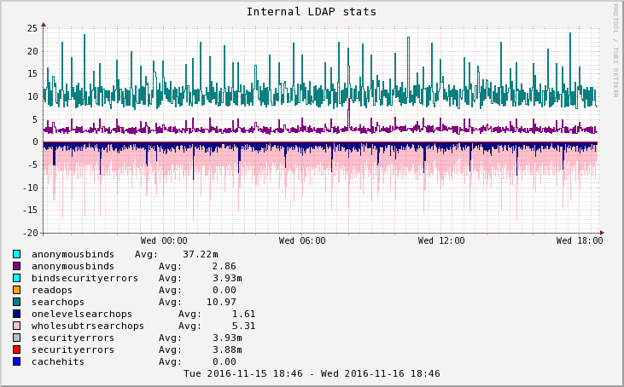Click the y-axis label '-15'

coord(30,211)
